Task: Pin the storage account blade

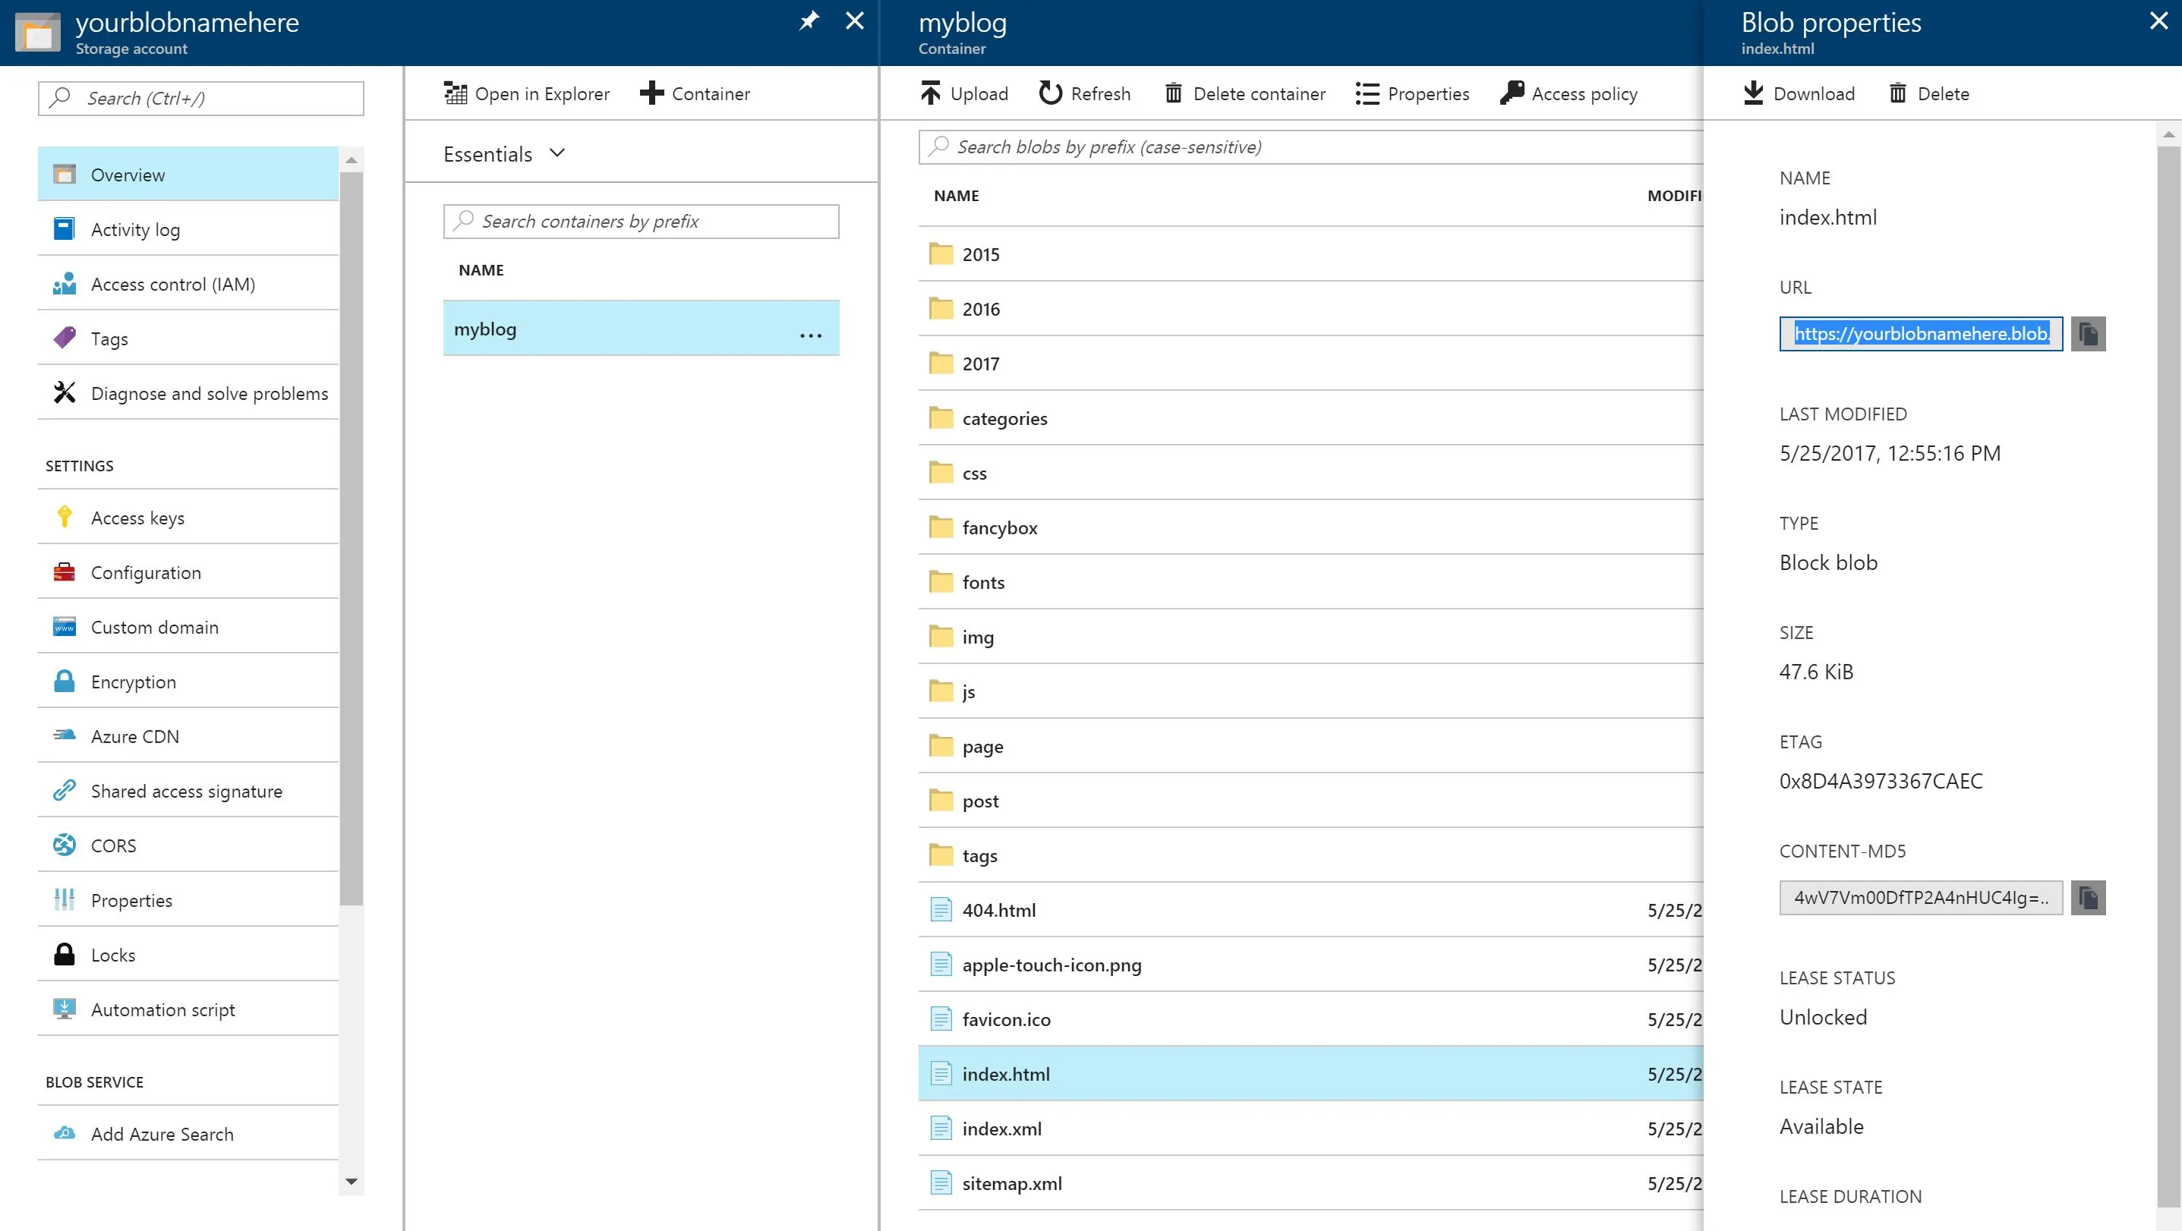Action: (809, 21)
